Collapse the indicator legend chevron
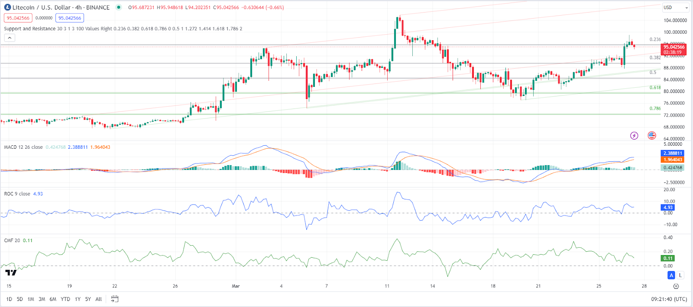The width and height of the screenshot is (693, 307). (10, 38)
